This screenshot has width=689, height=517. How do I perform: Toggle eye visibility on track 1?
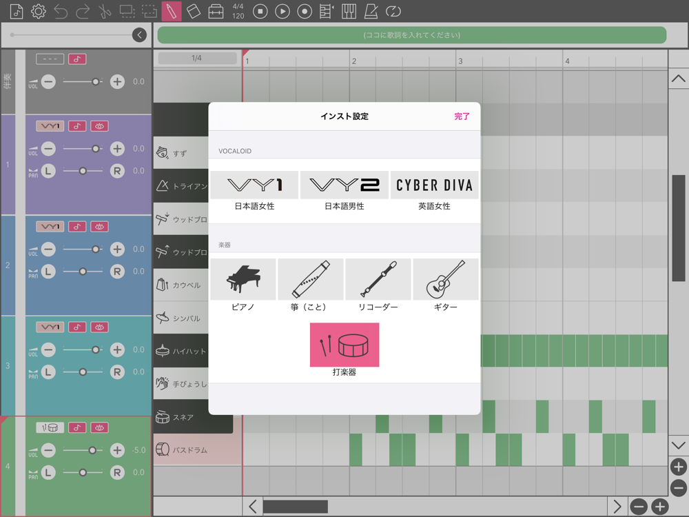99,126
